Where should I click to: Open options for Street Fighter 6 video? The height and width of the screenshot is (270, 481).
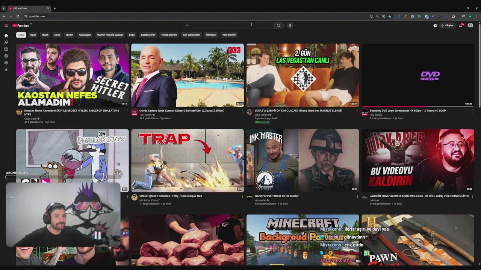242,196
